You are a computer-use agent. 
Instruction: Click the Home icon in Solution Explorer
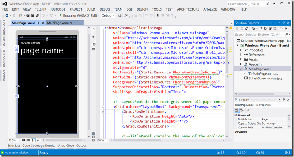point(246,29)
